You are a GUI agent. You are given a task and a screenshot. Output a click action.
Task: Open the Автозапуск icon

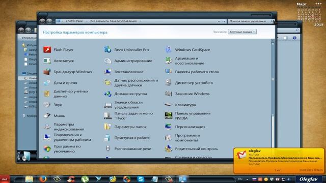47,61
